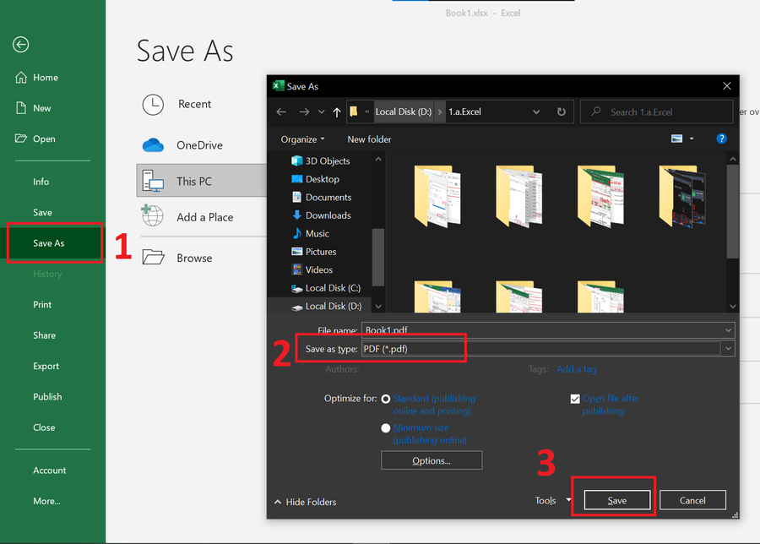This screenshot has width=760, height=544.
Task: Click the navigation pane scrollbar thumb
Action: 378,257
